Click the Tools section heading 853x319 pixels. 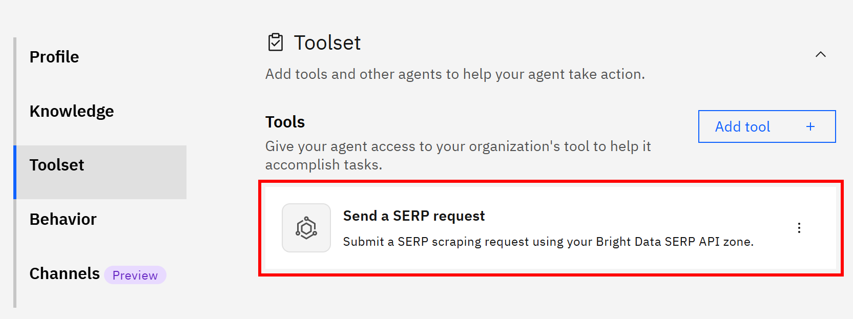(x=285, y=122)
